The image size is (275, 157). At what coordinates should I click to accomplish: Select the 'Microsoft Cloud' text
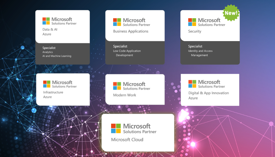click(127, 140)
